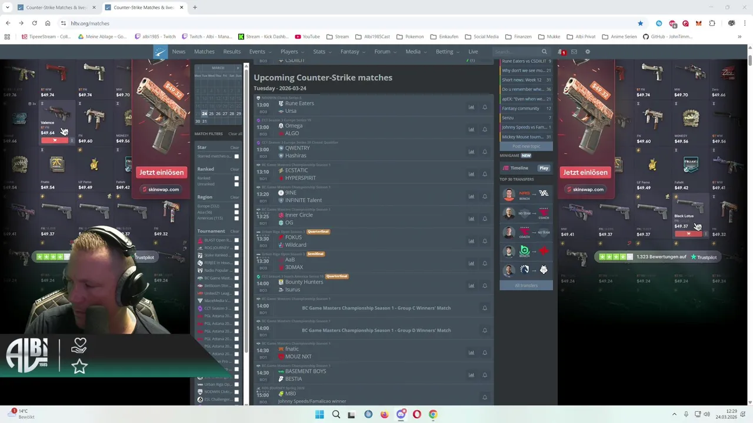753x423 pixels.
Task: Open stats for ECSTATIC vs HYPERSPIRIT match
Action: point(471,174)
